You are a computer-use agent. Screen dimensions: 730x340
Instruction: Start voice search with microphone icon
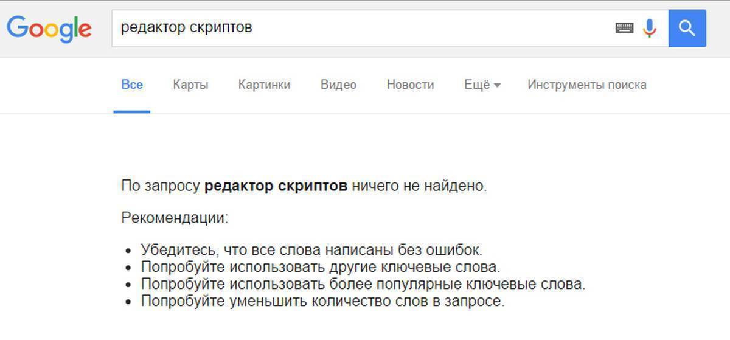[x=650, y=28]
